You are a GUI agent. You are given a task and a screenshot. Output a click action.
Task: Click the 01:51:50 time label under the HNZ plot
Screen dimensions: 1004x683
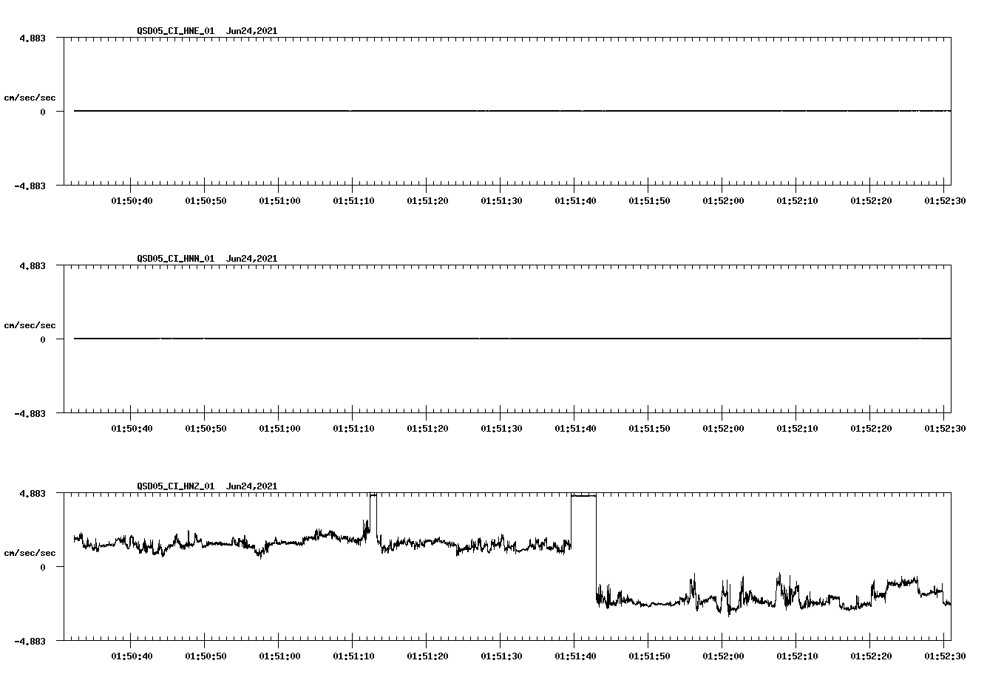pyautogui.click(x=649, y=656)
